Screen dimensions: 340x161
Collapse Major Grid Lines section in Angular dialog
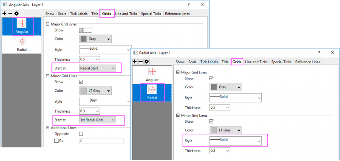pyautogui.click(x=48, y=24)
